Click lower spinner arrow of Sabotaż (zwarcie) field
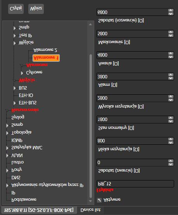This screenshot has width=178, height=215. pyautogui.click(x=171, y=165)
